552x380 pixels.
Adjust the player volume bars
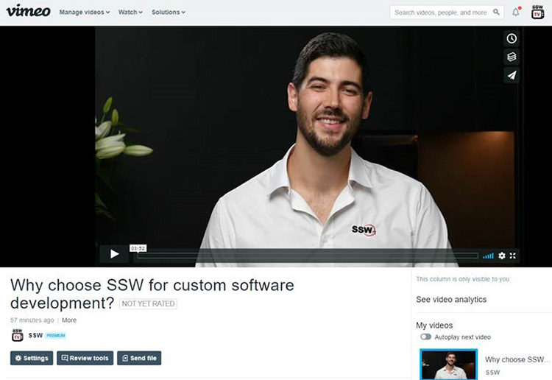[488, 256]
